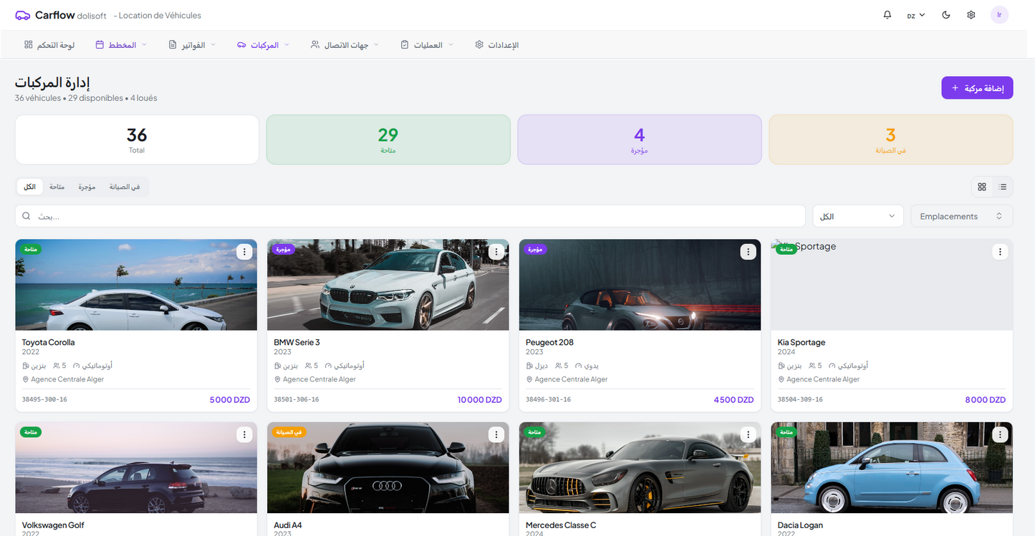Go to لوحة التحكم dashboard link

pyautogui.click(x=49, y=45)
